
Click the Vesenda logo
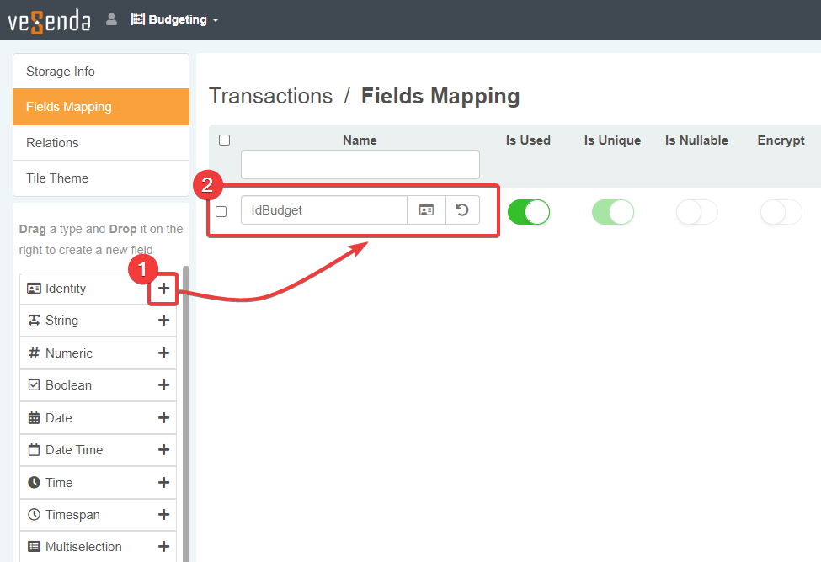click(x=49, y=20)
